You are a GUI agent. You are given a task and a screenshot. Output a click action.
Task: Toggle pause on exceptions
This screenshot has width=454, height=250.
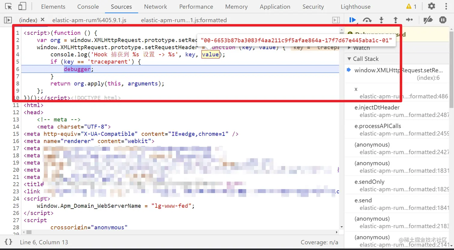pos(443,20)
